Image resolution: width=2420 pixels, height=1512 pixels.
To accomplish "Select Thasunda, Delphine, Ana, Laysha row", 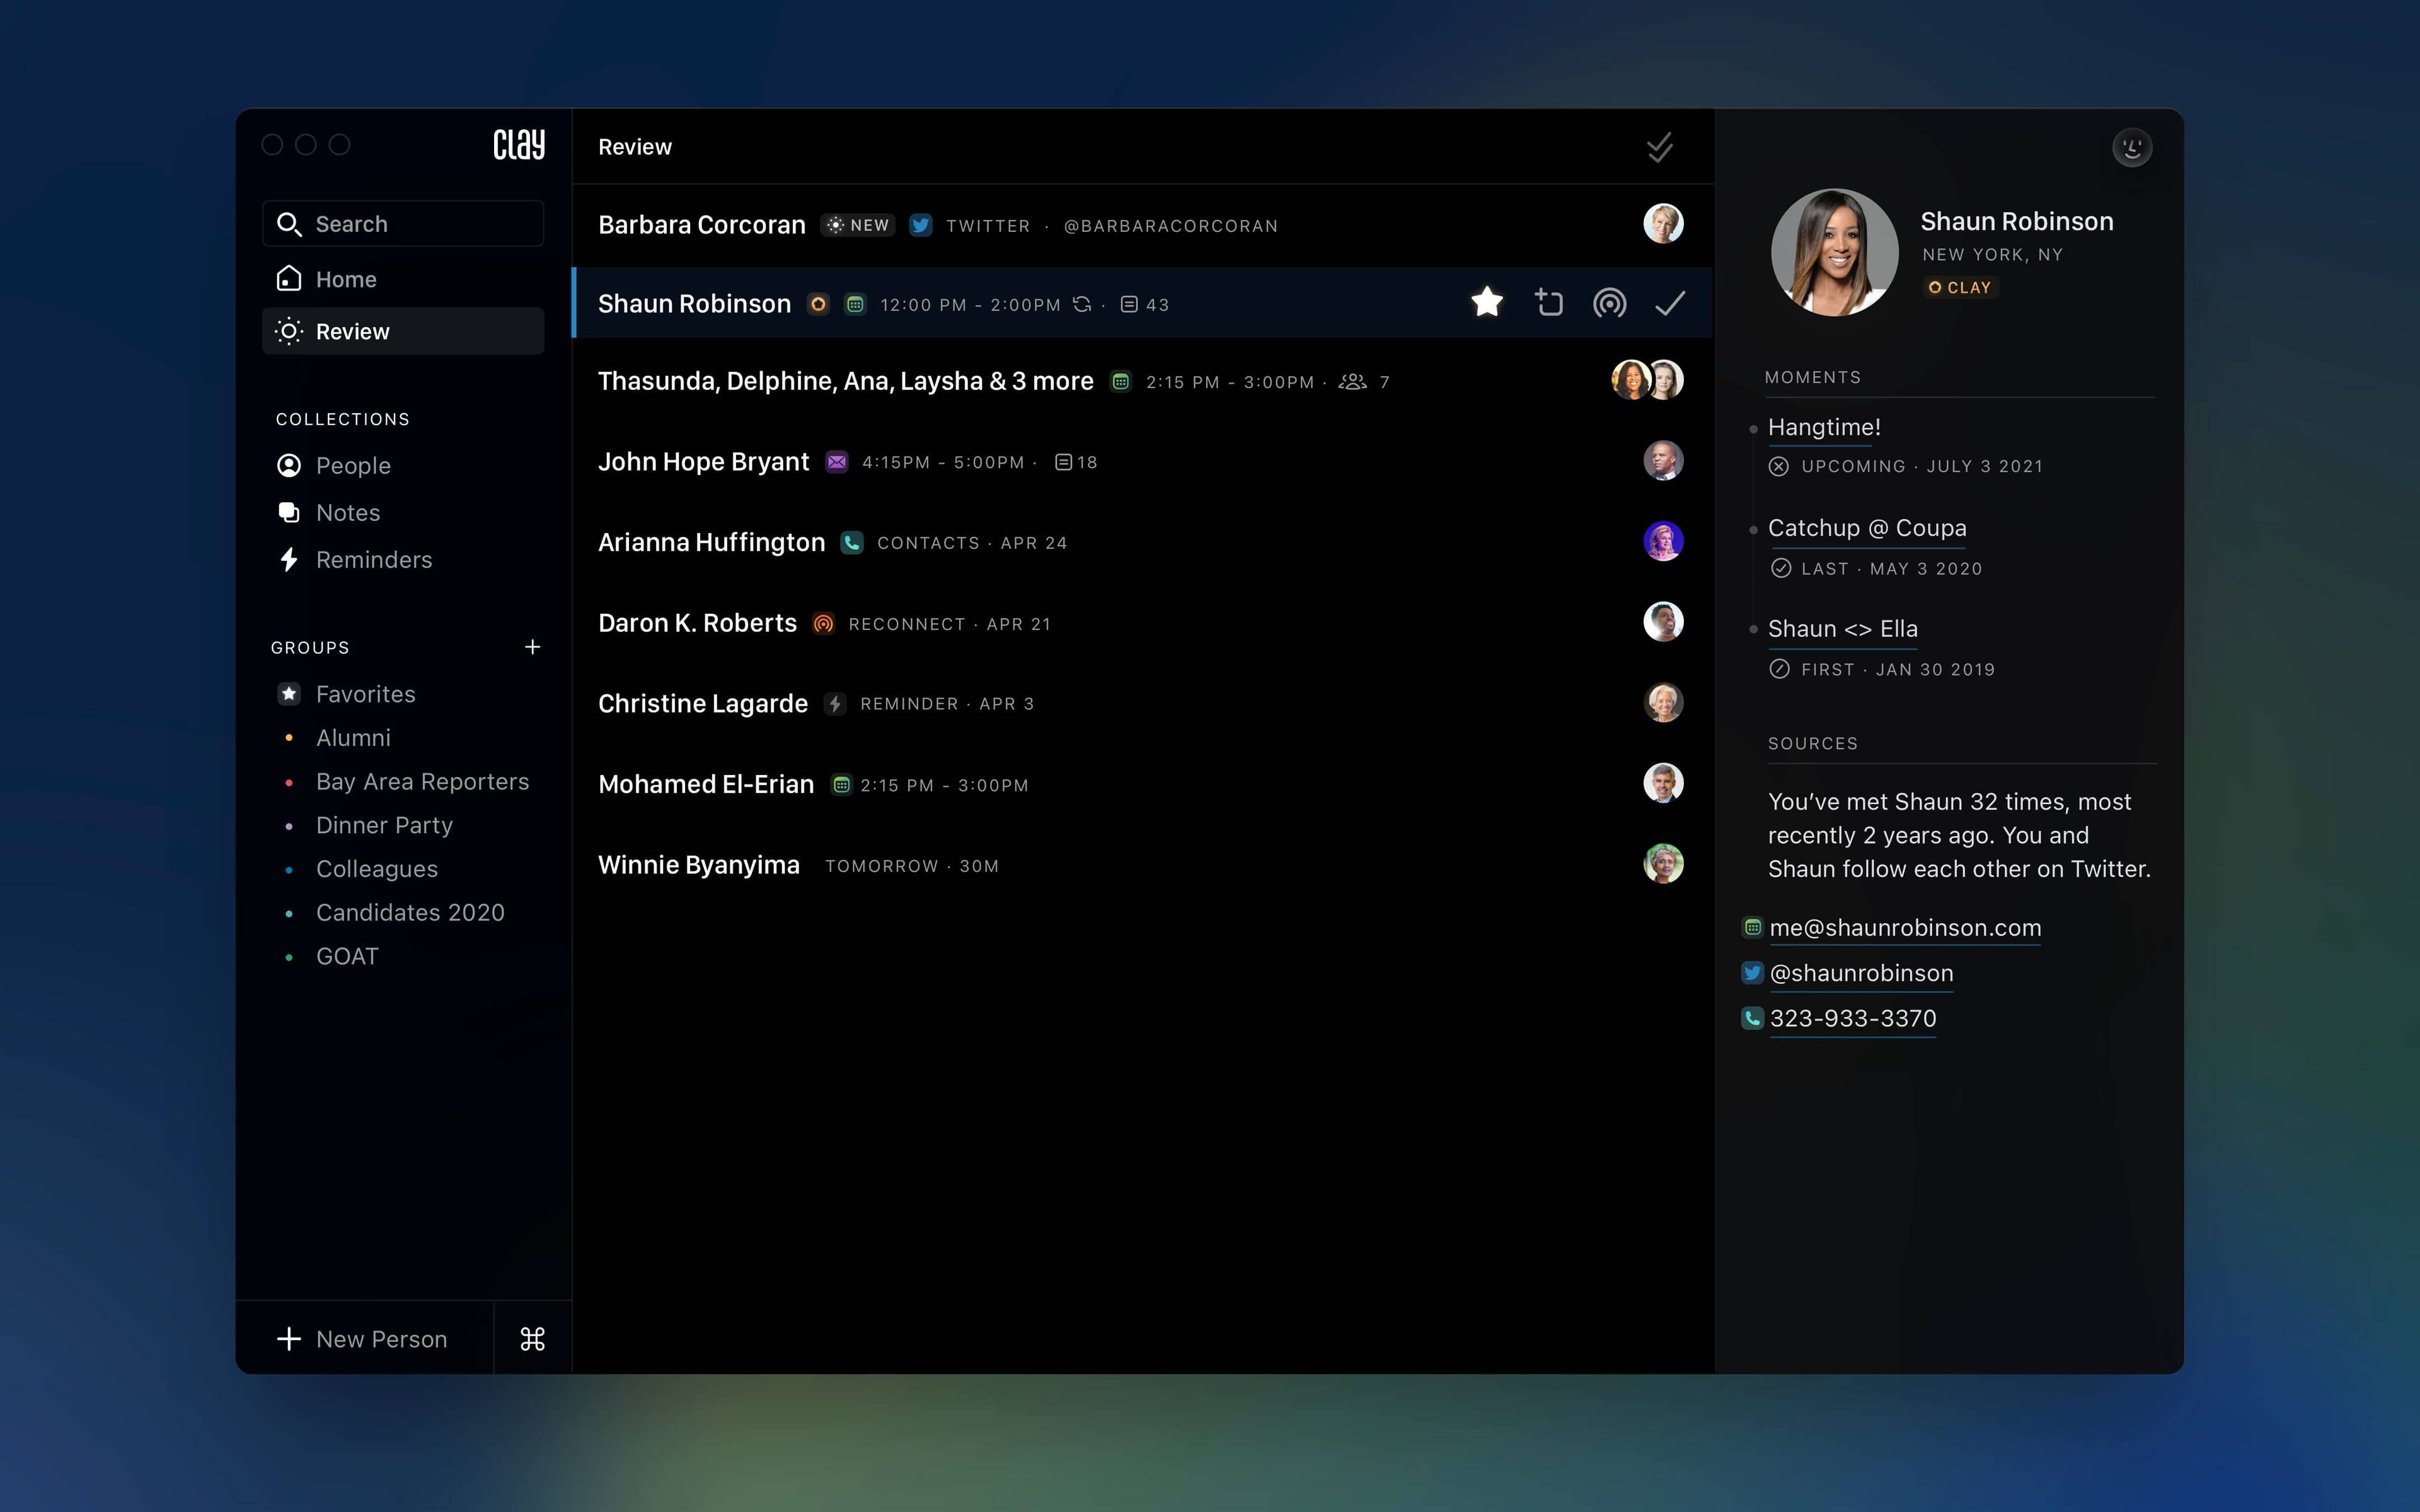I will (x=1142, y=381).
